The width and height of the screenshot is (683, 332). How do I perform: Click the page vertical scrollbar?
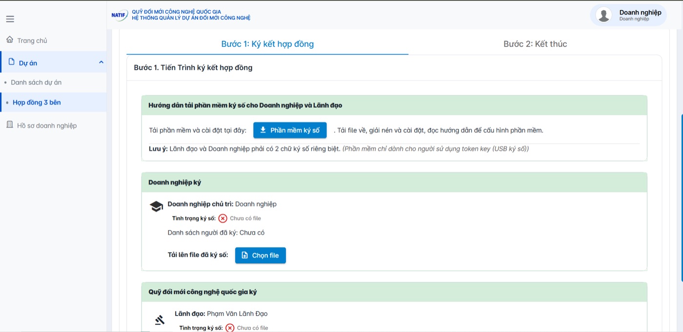682,198
